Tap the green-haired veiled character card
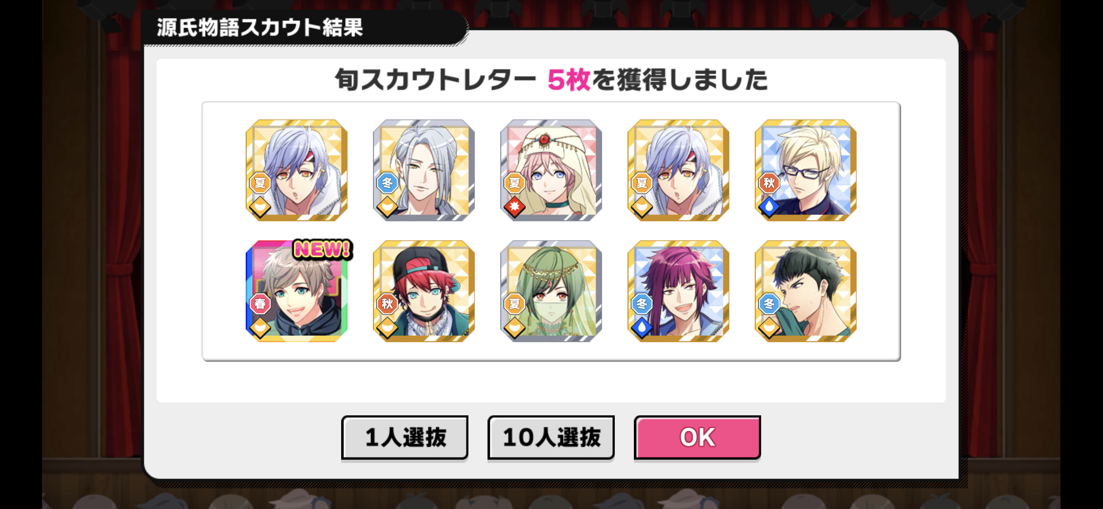Viewport: 1103px width, 509px height. tap(551, 291)
